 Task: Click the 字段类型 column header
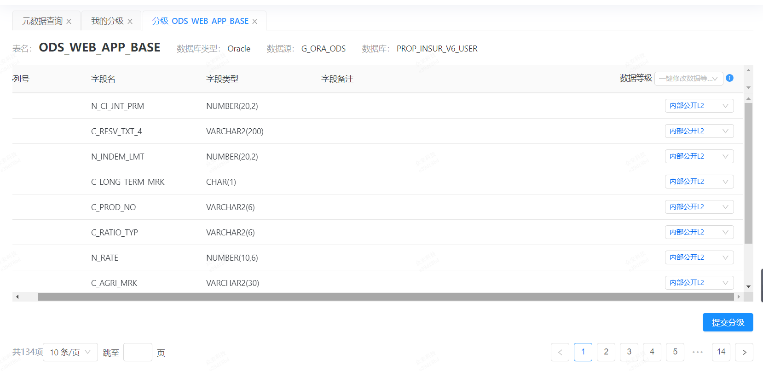(222, 79)
